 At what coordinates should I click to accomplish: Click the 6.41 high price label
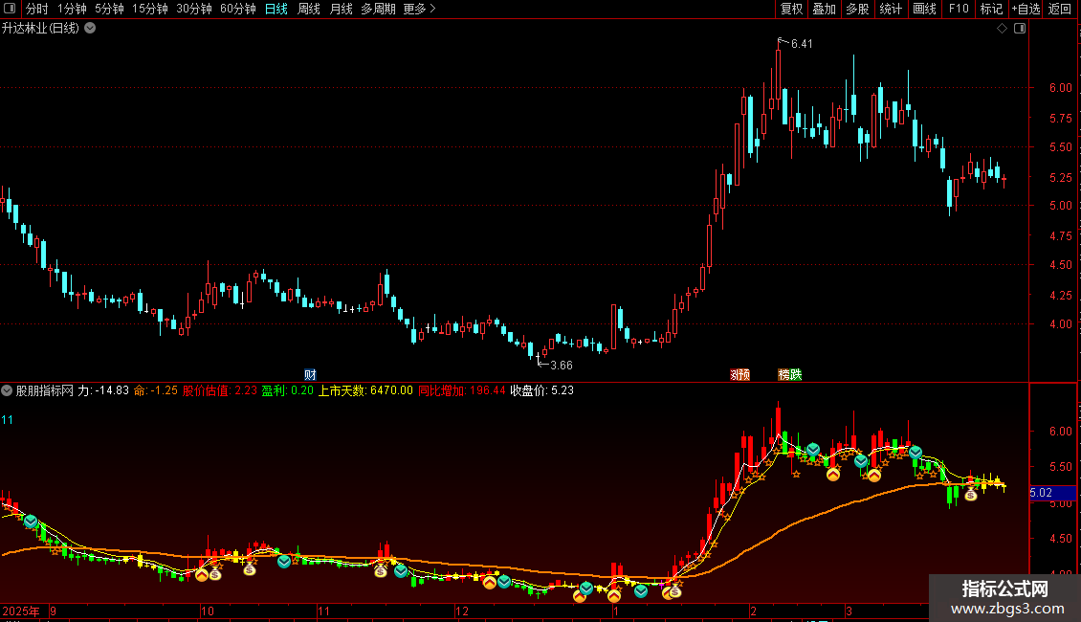[x=802, y=43]
